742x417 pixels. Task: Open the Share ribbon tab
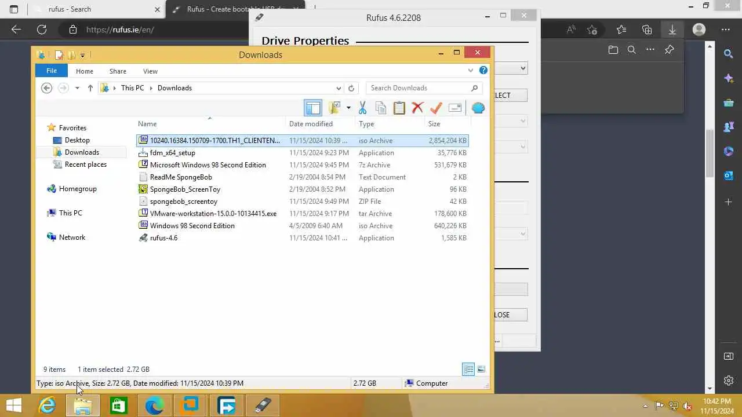click(x=118, y=71)
